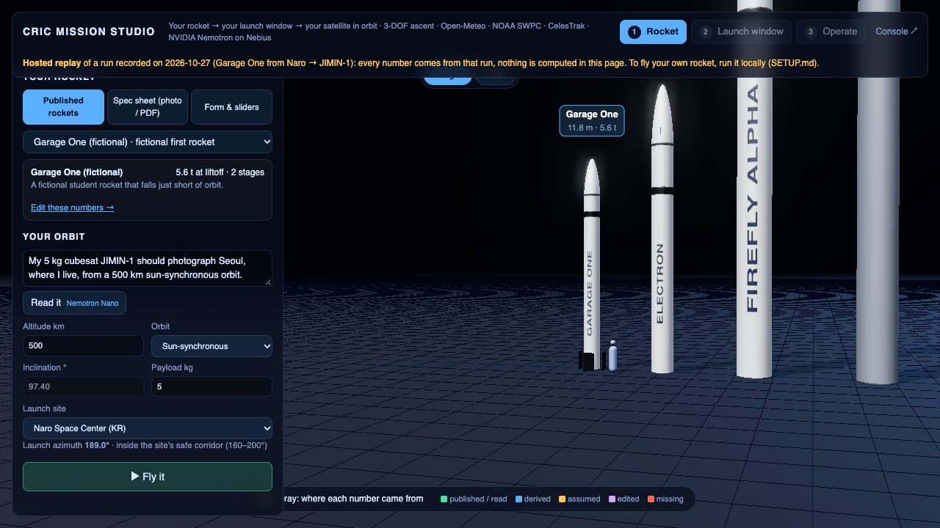Select the Garage One rocket model
Image resolution: width=940 pixels, height=528 pixels.
(591, 264)
